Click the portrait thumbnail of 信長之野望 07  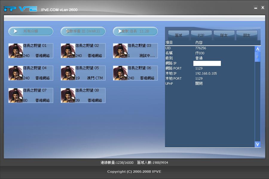(x=16, y=95)
